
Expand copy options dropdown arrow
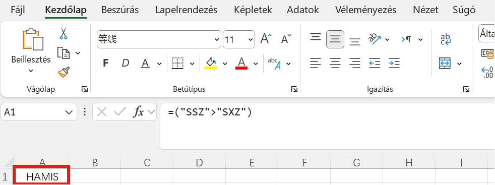tap(78, 53)
